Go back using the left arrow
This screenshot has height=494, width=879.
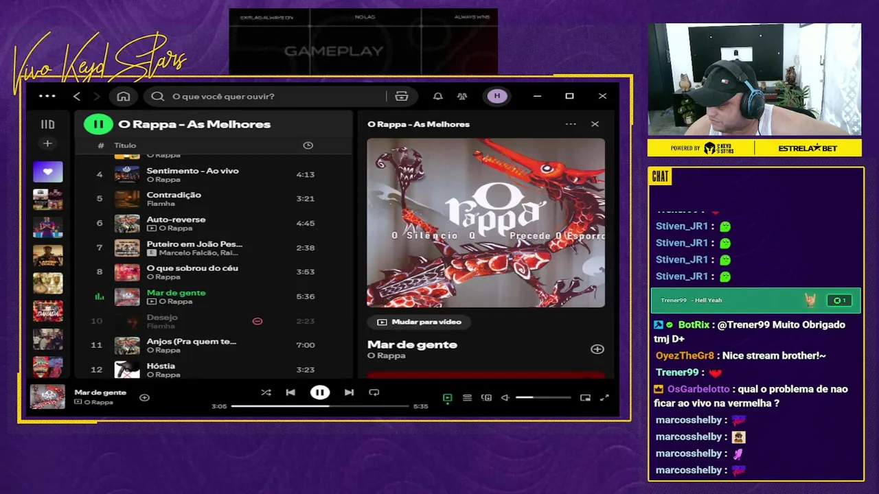77,96
